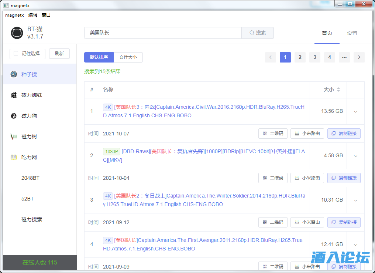375x273 pixels.
Task: Open the 吃力网 source icon
Action: point(14,157)
